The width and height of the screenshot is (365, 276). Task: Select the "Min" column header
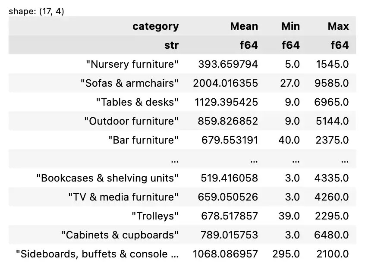click(290, 26)
